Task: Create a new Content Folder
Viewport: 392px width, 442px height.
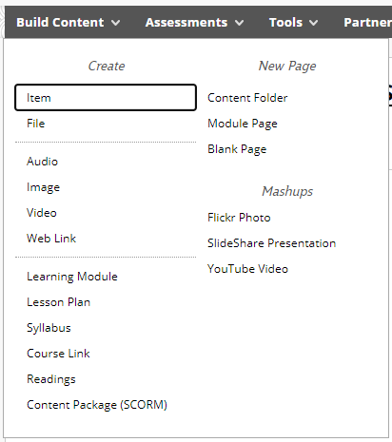Action: pyautogui.click(x=247, y=98)
